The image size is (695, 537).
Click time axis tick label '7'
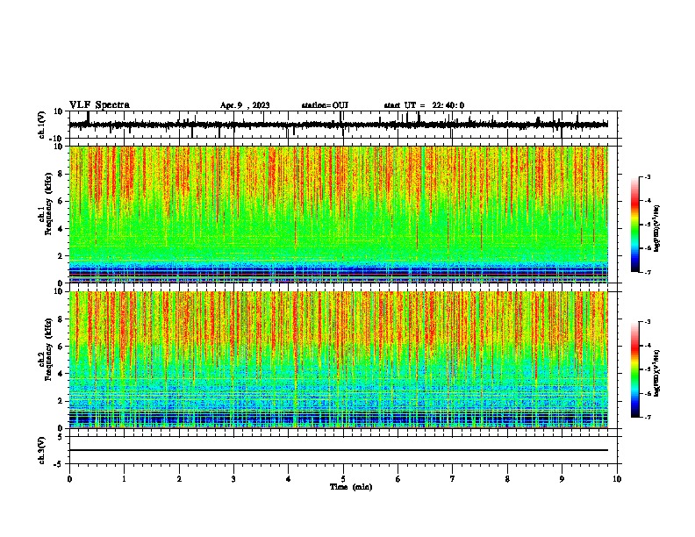click(x=453, y=479)
